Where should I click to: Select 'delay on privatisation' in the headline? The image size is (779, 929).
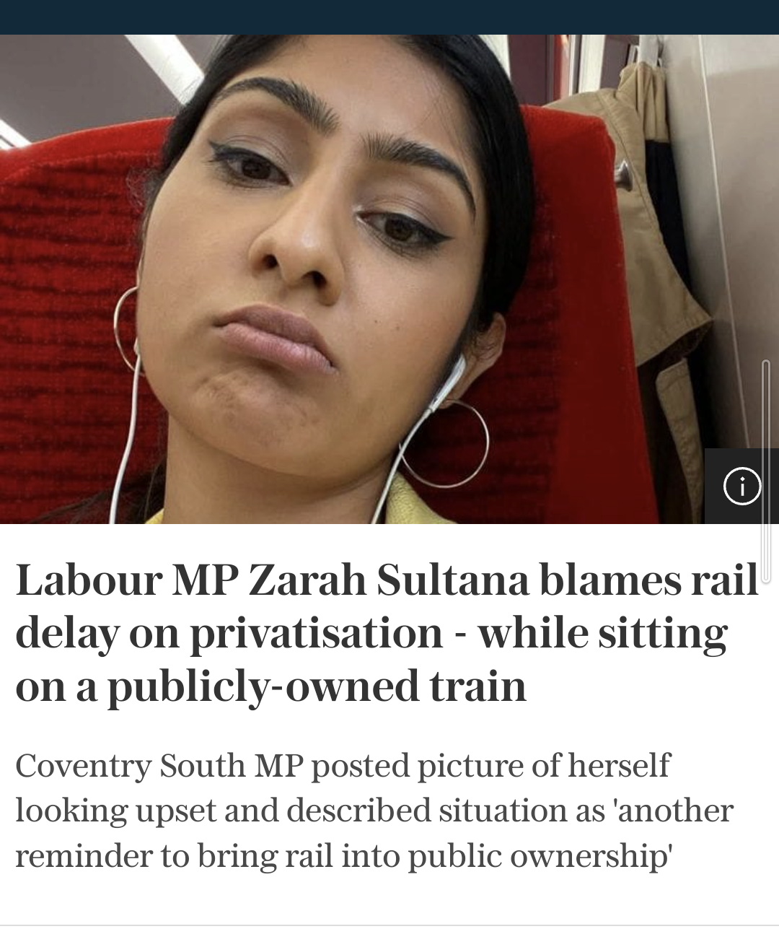[229, 634]
